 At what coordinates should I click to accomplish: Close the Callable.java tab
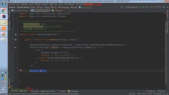64,11
